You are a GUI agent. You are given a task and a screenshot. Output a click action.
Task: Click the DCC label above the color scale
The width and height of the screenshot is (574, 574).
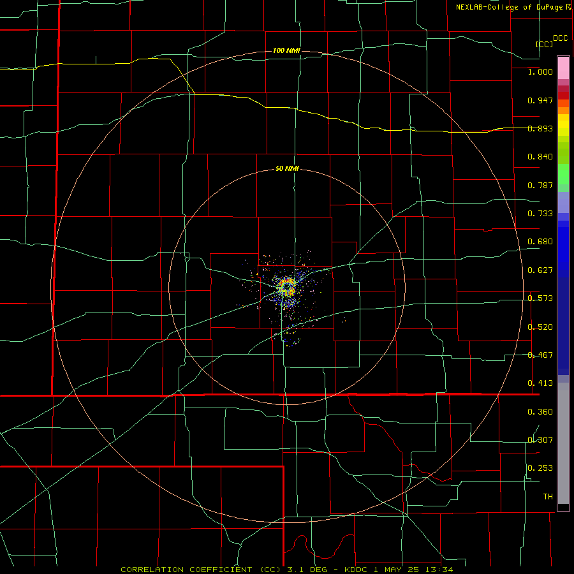point(561,38)
